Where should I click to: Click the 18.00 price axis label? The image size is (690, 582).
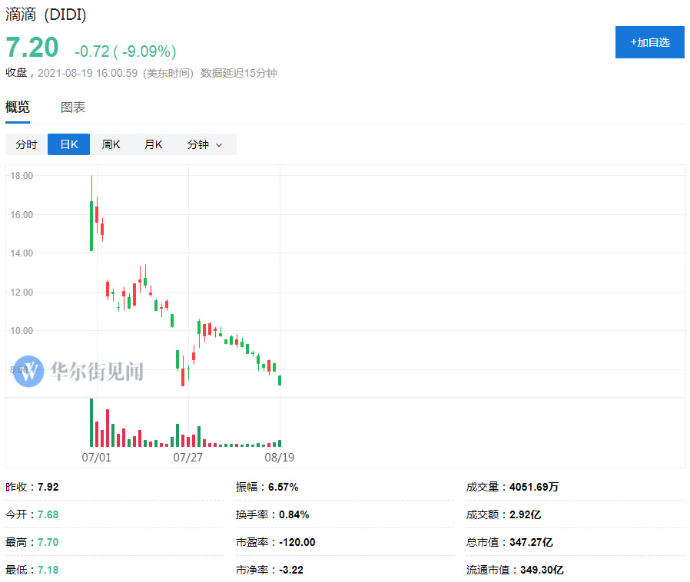(22, 176)
